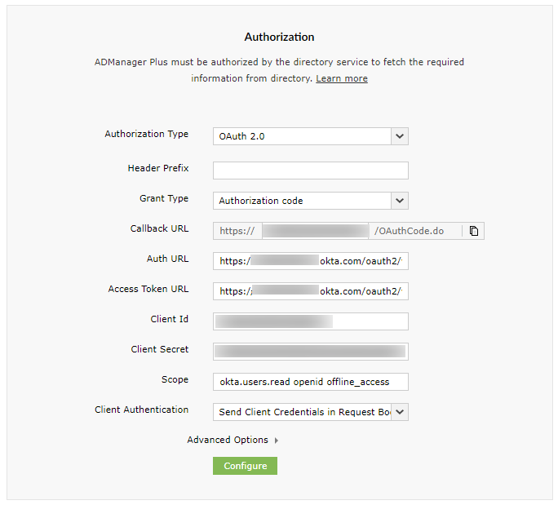
Task: Click the Scope field with okta.users.read
Action: (310, 382)
